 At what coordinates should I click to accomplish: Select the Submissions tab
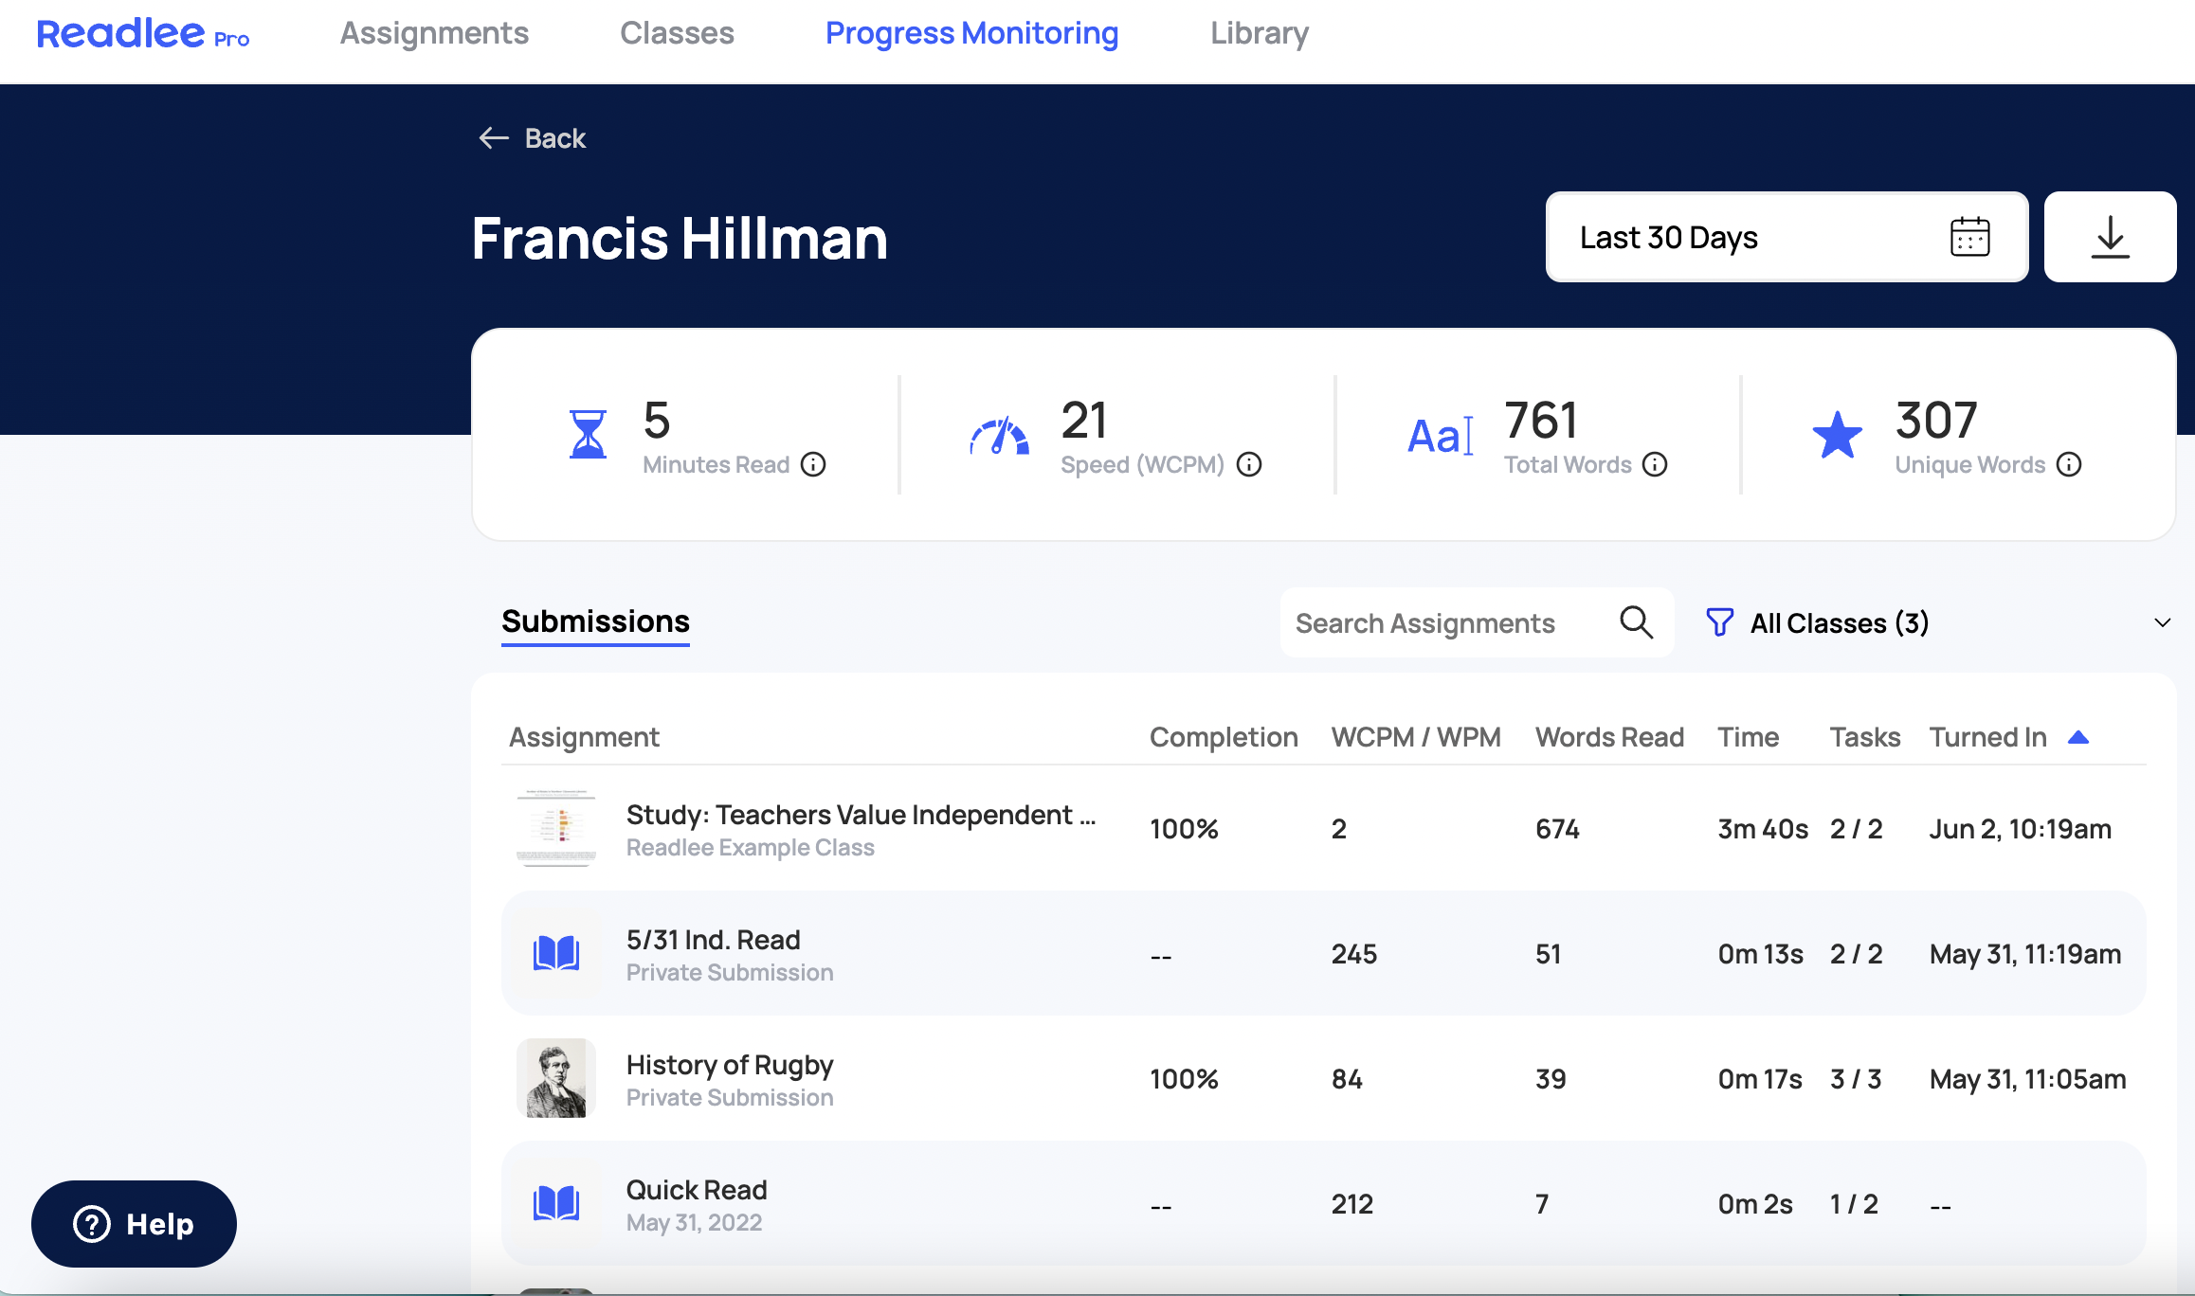click(595, 621)
